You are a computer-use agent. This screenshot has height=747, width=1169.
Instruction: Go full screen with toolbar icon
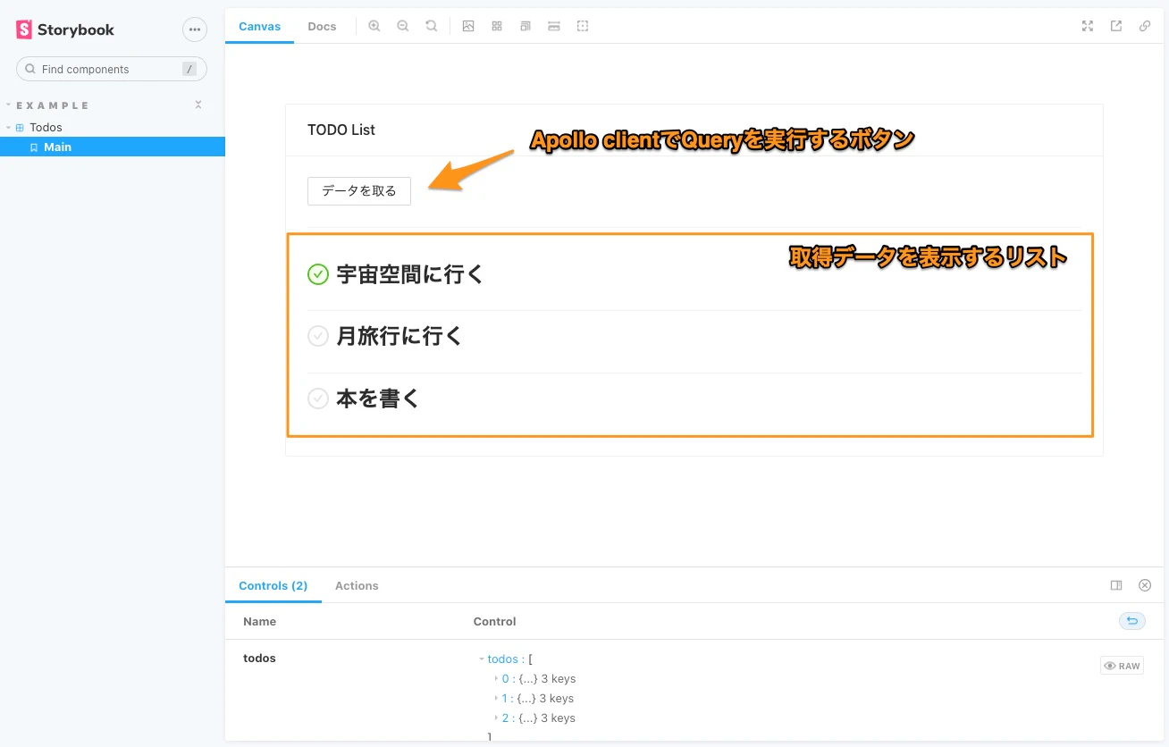point(1088,26)
